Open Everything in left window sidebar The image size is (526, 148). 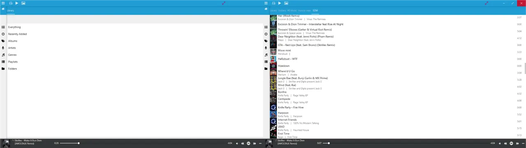(131, 27)
